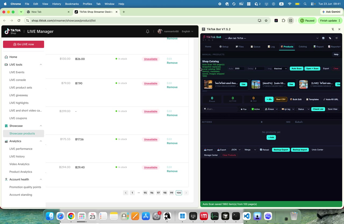Click Use on the [ผ่อน0%] catalog card

(x=291, y=84)
